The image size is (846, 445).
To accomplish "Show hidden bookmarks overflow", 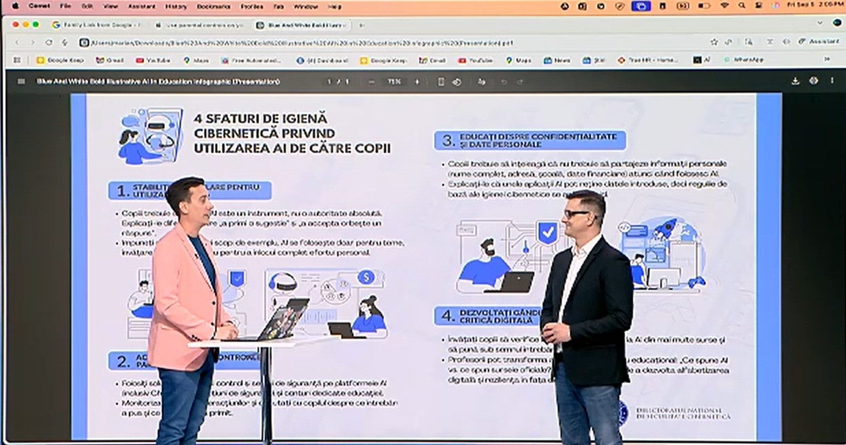I will 827,60.
